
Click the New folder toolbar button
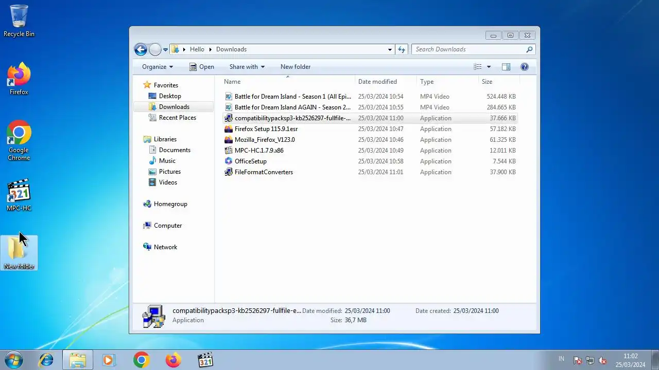pos(296,67)
